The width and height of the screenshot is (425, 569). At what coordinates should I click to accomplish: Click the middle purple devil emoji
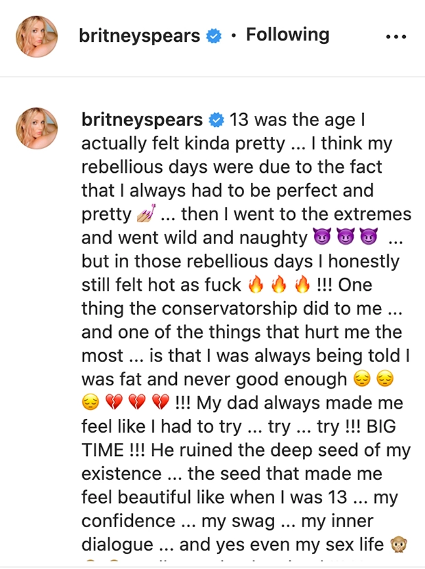[345, 237]
